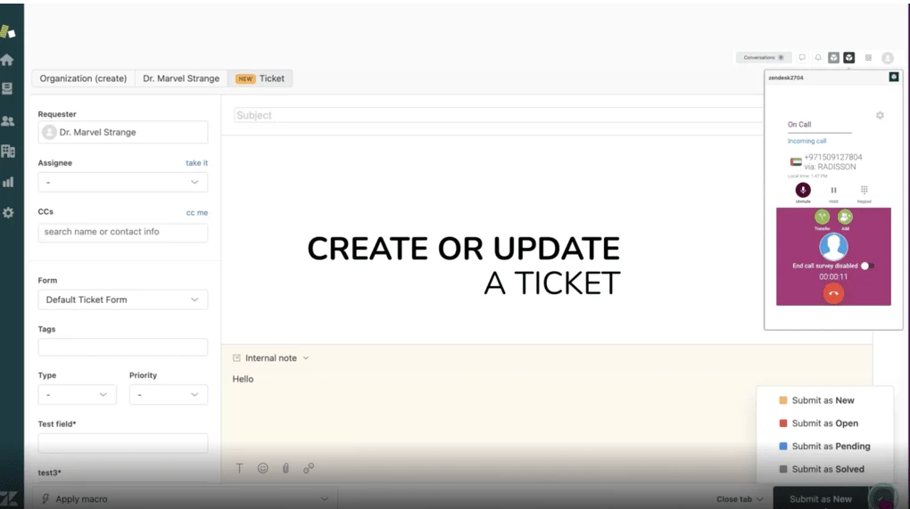Screen dimensions: 910x509
Task: Toggle the End call survey switch
Action: pyautogui.click(x=866, y=266)
